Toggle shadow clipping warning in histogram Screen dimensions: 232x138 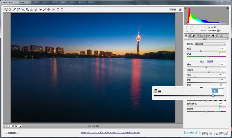(186, 8)
